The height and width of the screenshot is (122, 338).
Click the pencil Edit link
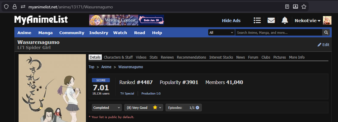[x=323, y=45]
